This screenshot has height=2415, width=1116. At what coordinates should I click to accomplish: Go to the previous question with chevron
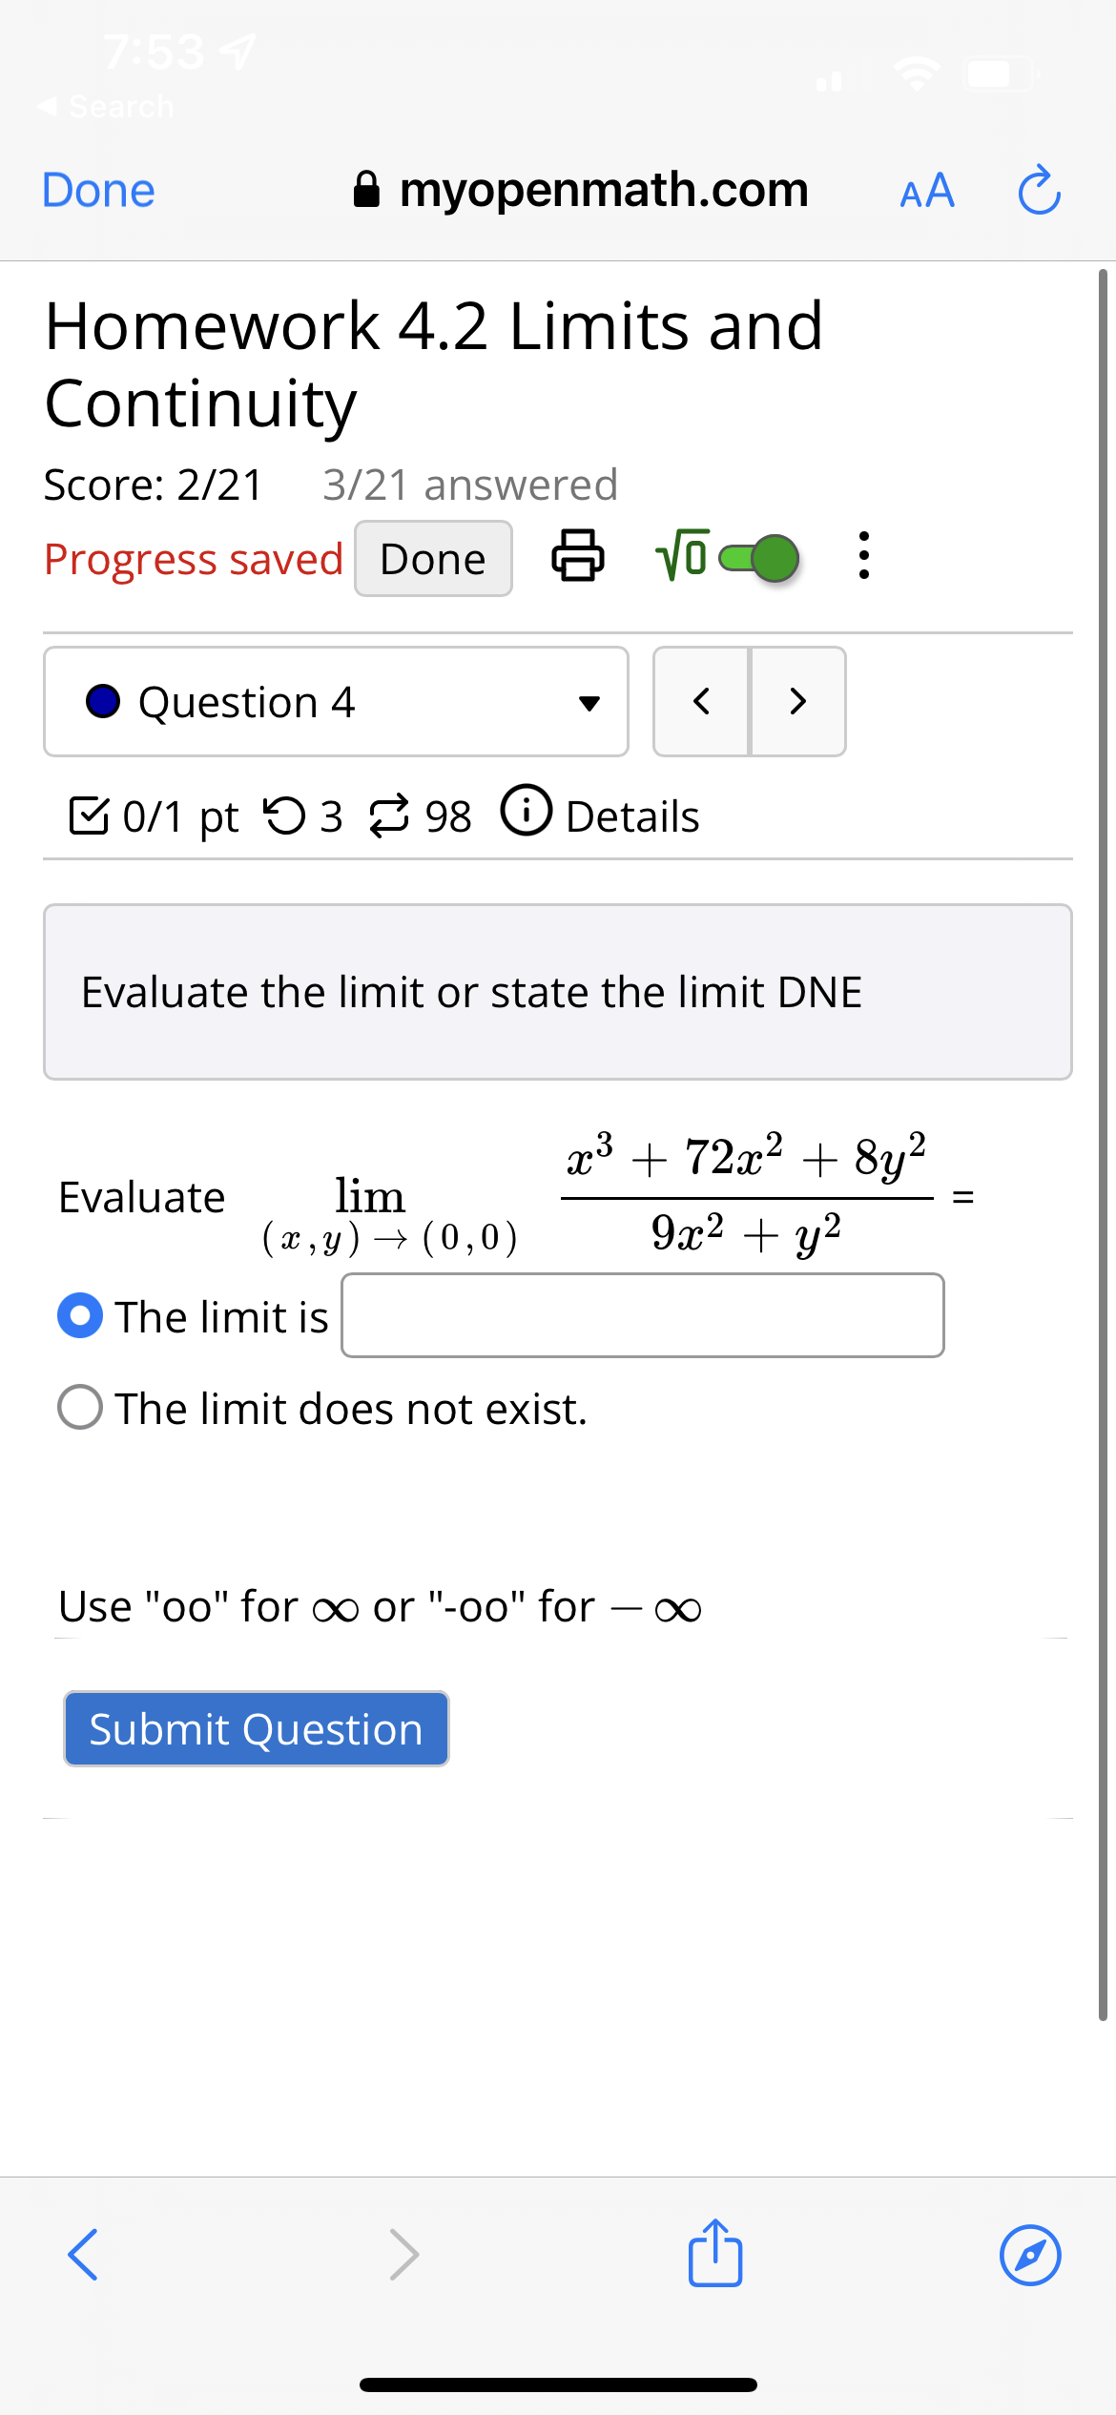click(700, 701)
